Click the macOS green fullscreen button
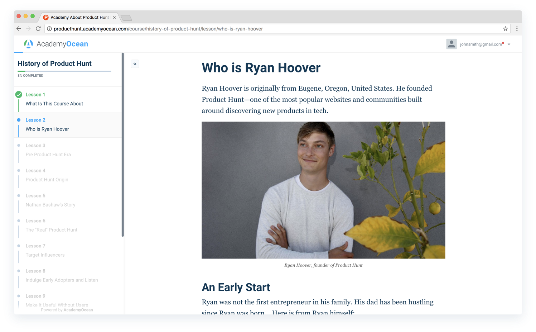The width and height of the screenshot is (536, 332). (x=33, y=16)
